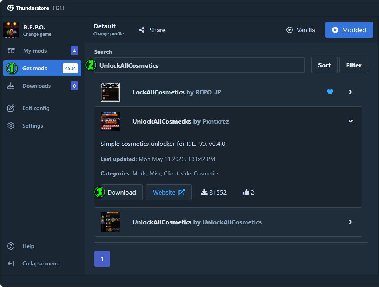Click the Settings gear icon
Image resolution: width=379 pixels, height=287 pixels.
click(11, 126)
